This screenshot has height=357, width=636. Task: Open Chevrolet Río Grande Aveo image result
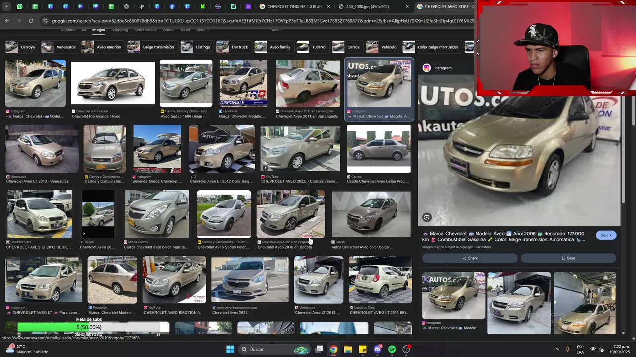coord(113,83)
